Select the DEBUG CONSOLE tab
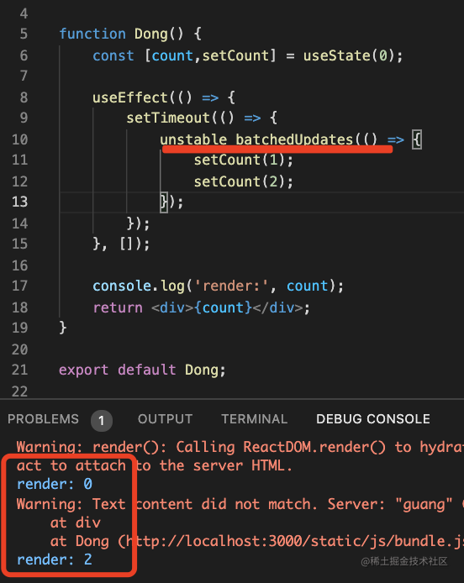Image resolution: width=464 pixels, height=583 pixels. (x=373, y=419)
